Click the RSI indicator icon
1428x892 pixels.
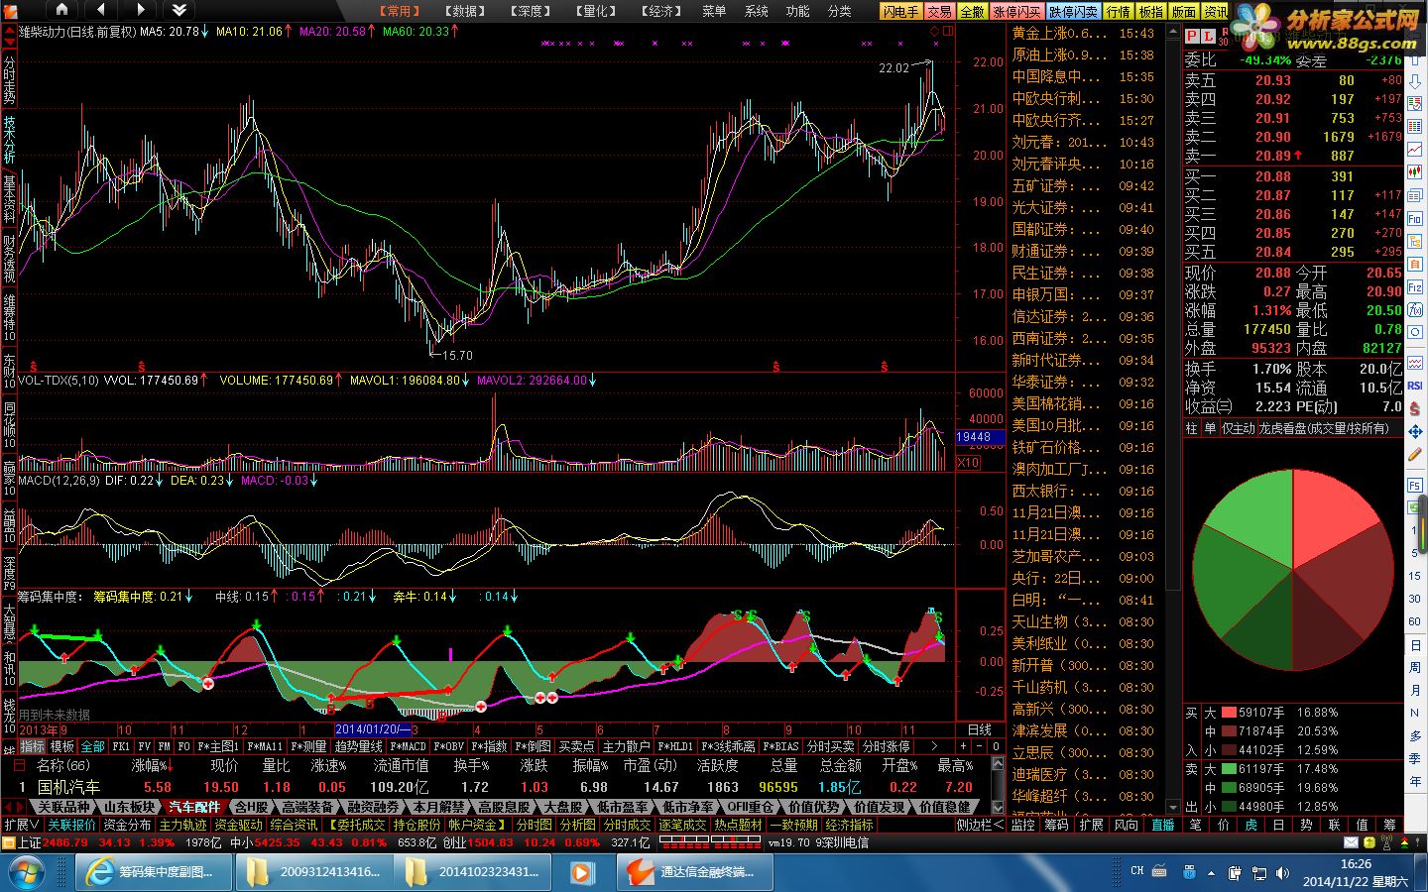(x=1415, y=386)
